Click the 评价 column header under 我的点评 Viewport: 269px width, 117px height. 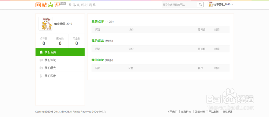(x=131, y=30)
